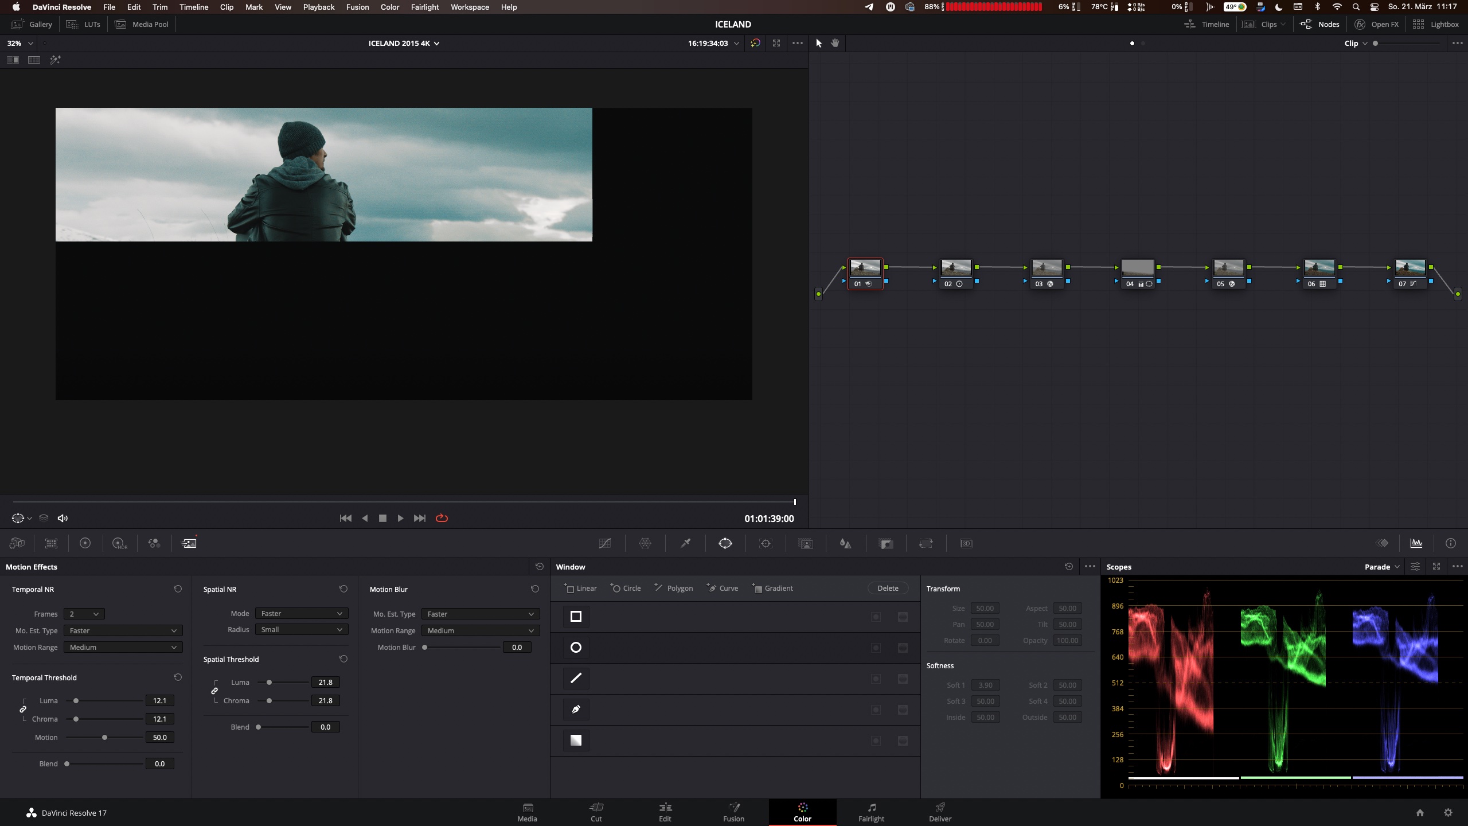Select the hand pan tool in node editor
Viewport: 1468px width, 826px height.
click(835, 43)
